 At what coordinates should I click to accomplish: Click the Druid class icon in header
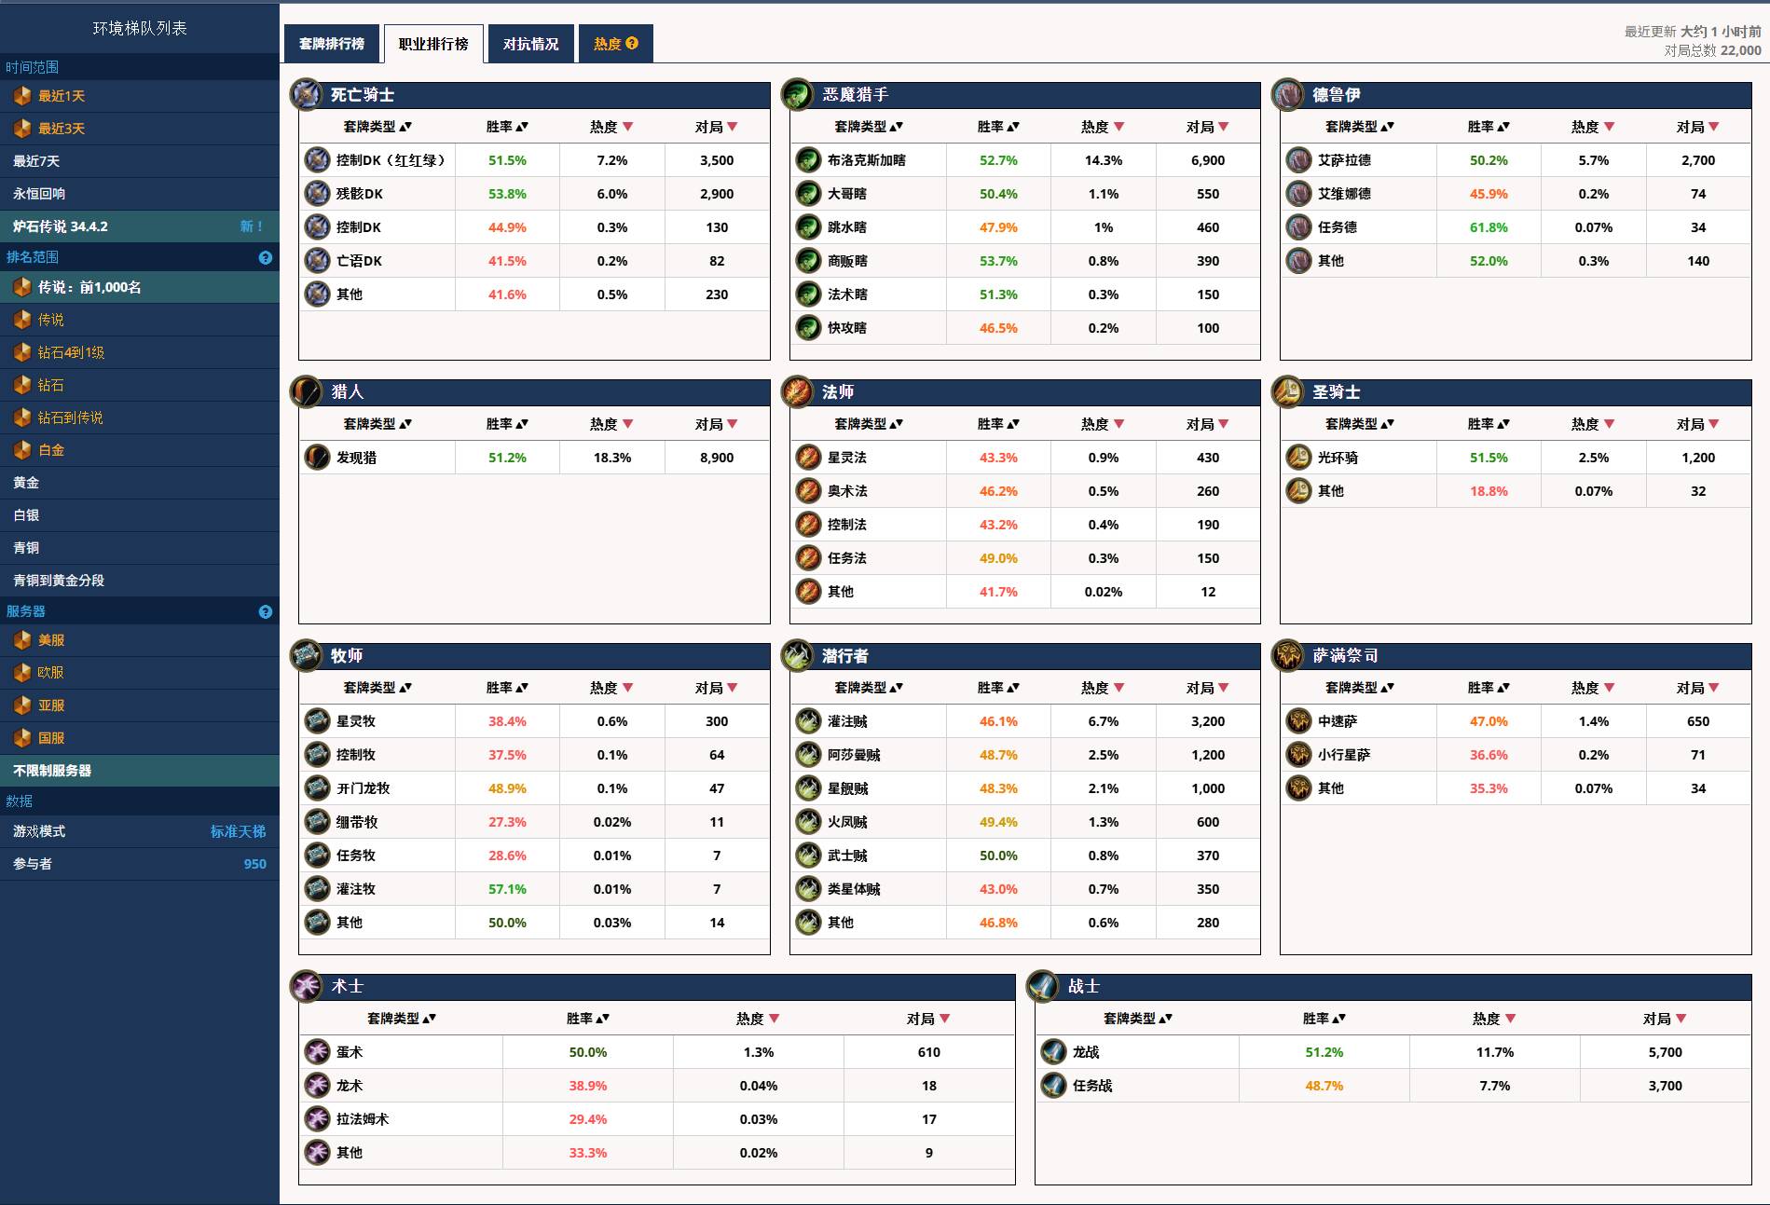point(1287,95)
